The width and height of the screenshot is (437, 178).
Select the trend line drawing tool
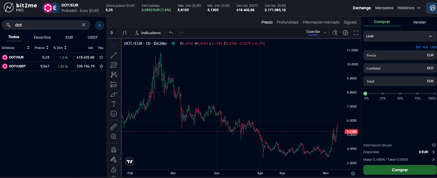coord(114,55)
